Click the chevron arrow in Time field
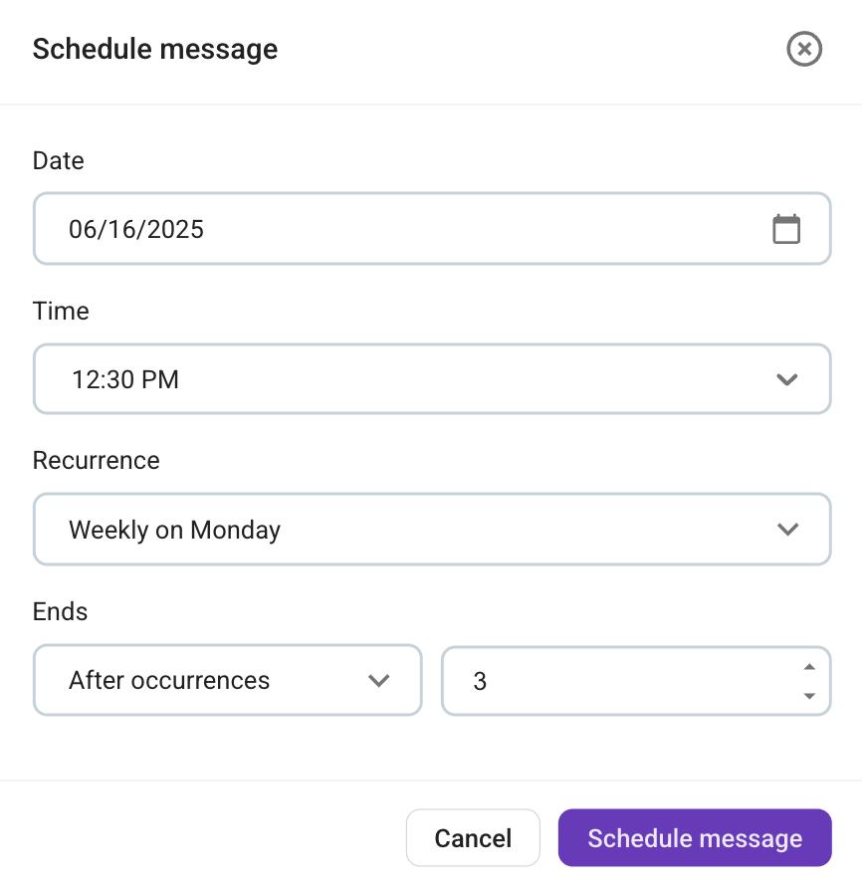The image size is (862, 890). click(x=787, y=379)
